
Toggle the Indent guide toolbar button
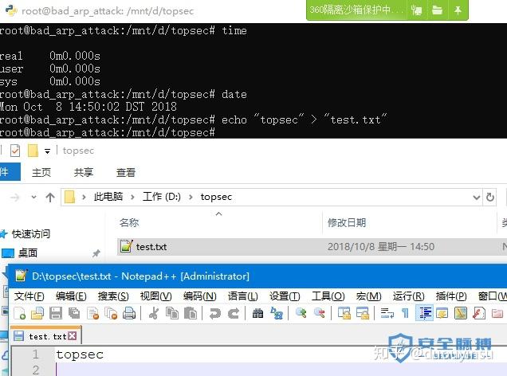(425, 313)
